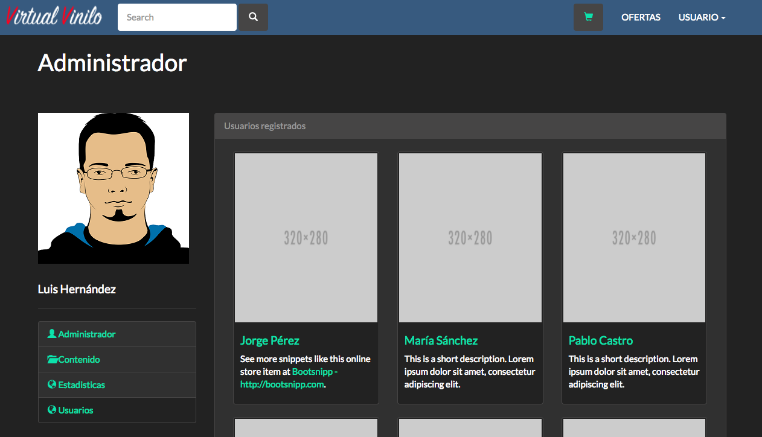Click the magnifier search button

tap(254, 17)
